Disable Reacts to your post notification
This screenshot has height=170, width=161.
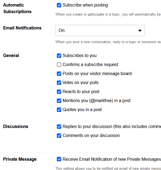tap(59, 92)
